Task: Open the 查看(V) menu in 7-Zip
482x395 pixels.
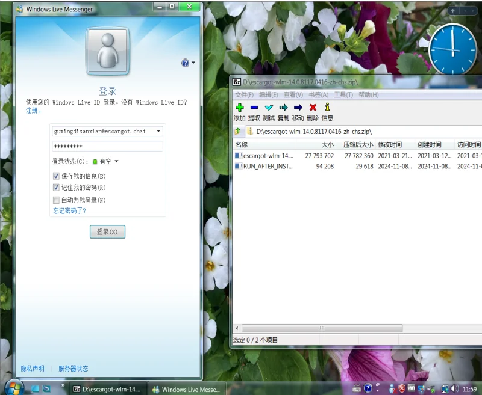Action: tap(293, 95)
